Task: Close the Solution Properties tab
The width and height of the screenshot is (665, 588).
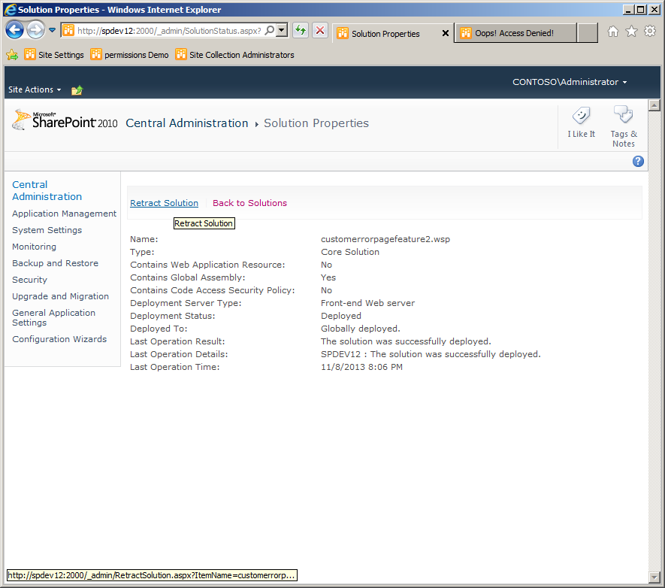Action: click(x=446, y=33)
